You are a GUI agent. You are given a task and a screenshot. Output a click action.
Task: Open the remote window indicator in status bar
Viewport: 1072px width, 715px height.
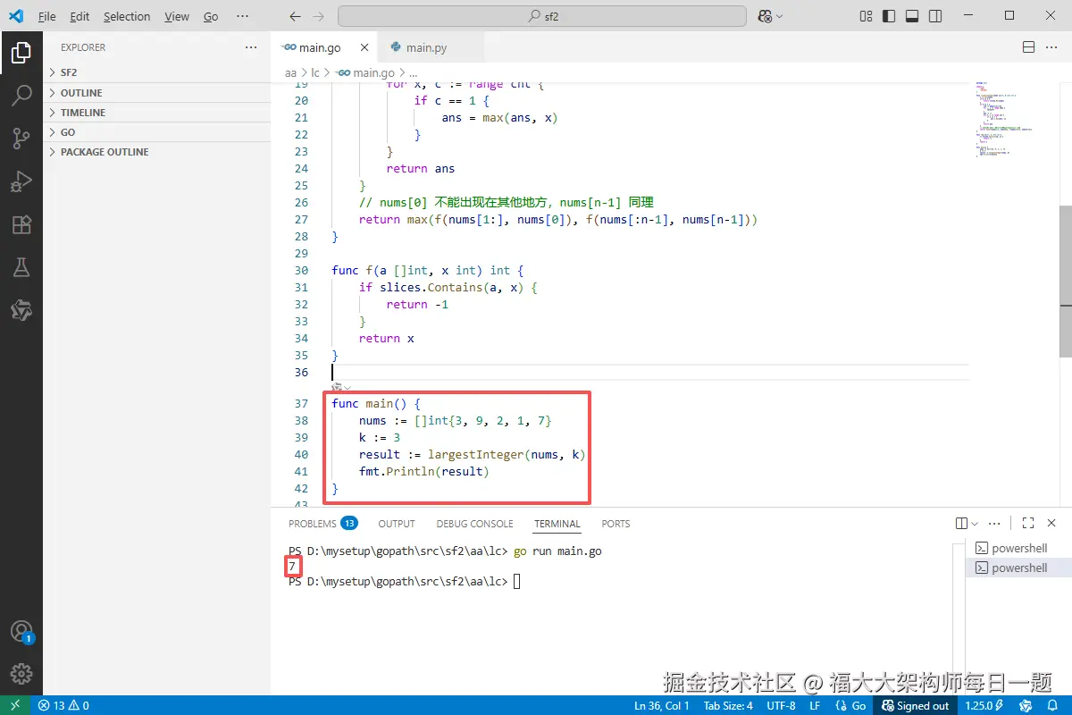pos(15,705)
